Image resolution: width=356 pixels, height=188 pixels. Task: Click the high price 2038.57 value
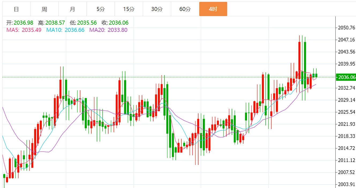tap(55, 23)
